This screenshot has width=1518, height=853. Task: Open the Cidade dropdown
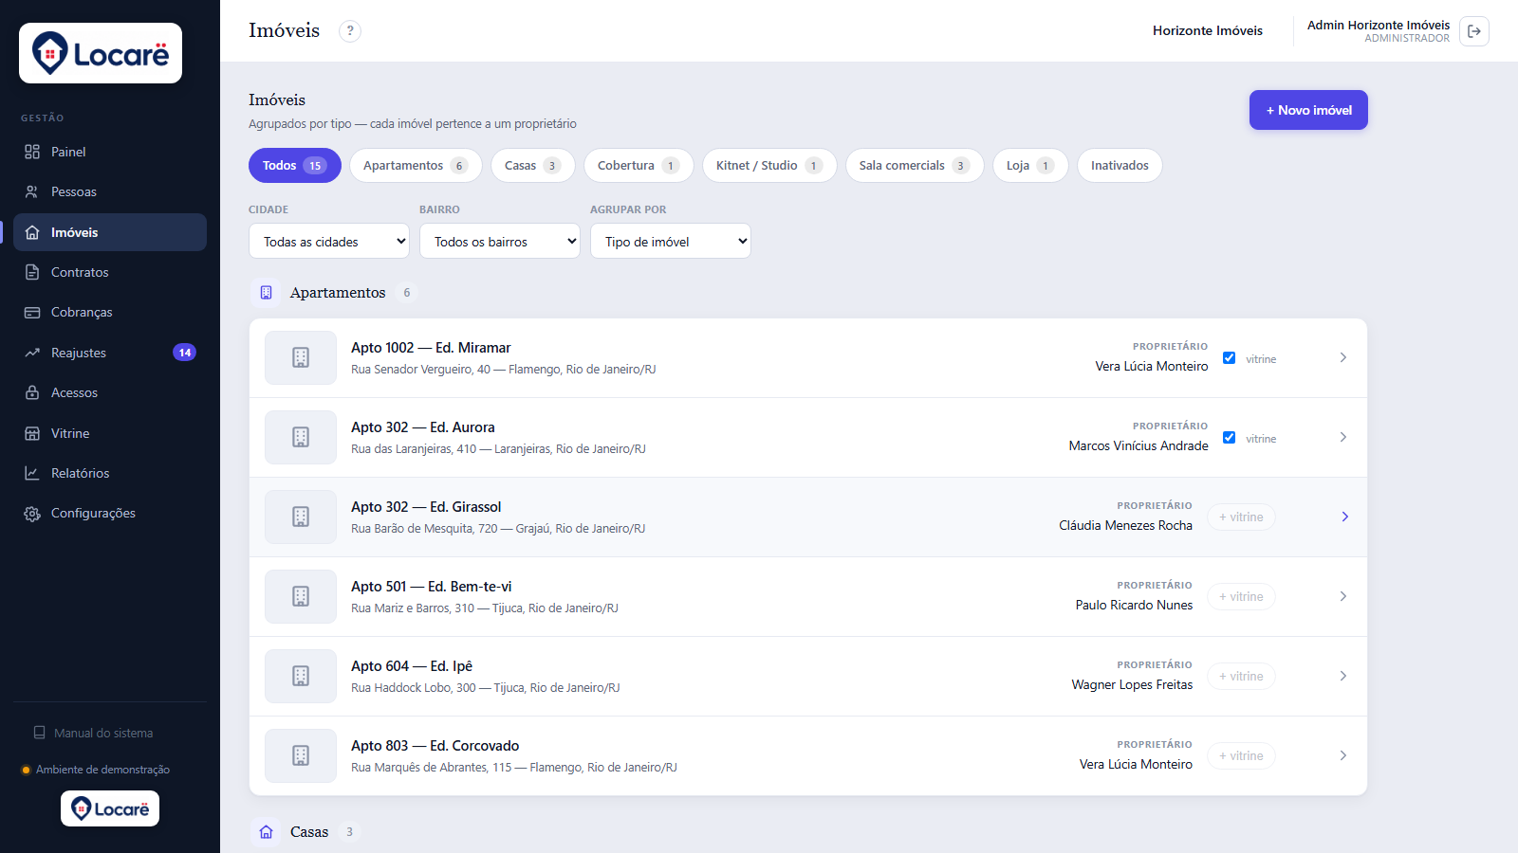(329, 241)
